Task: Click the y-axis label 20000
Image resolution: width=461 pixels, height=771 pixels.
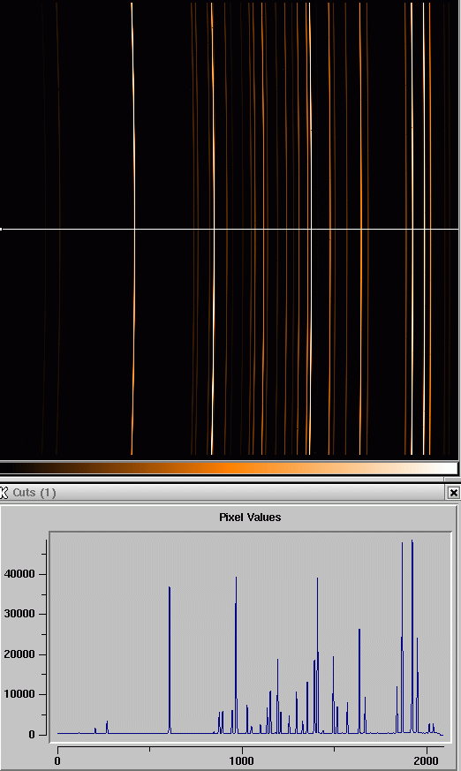Action: click(19, 654)
